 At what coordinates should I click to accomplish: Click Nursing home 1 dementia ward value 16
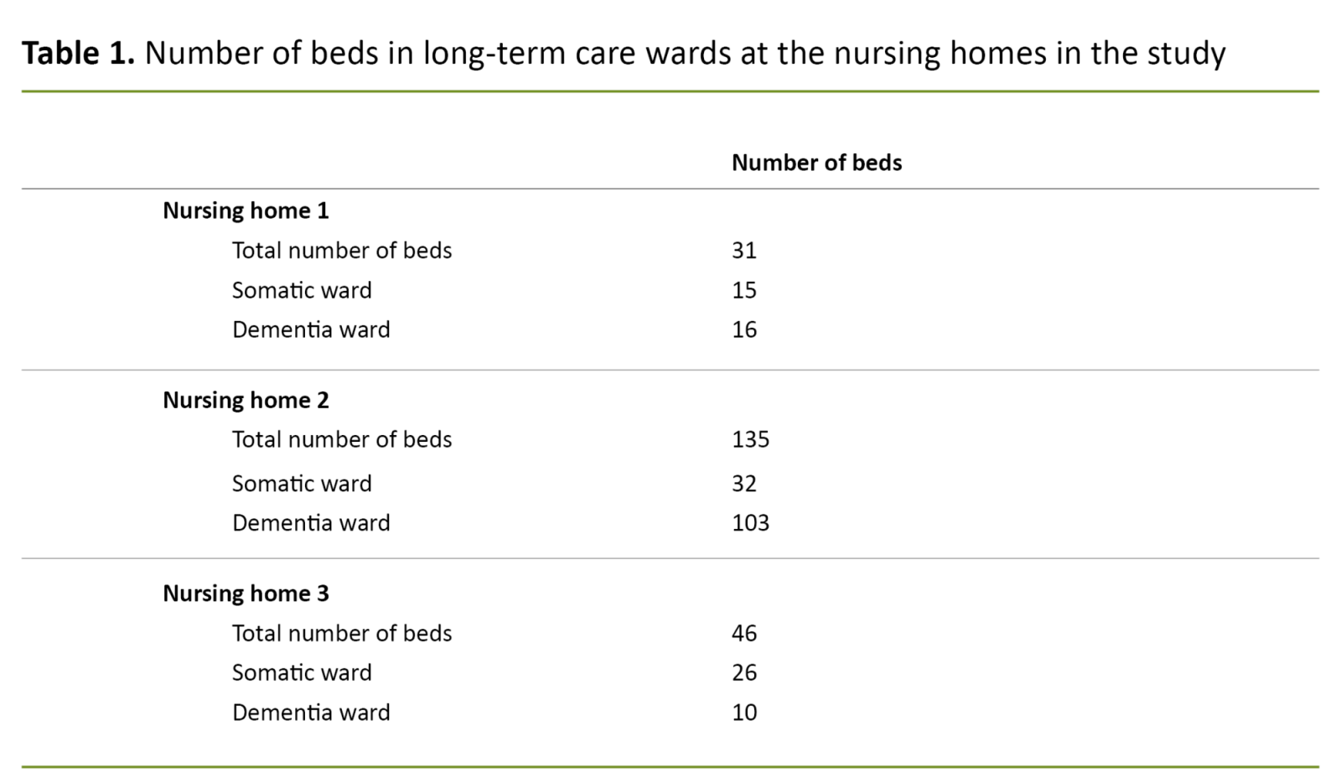[x=744, y=329]
